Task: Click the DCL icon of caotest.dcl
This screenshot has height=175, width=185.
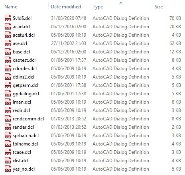Action: (8, 60)
